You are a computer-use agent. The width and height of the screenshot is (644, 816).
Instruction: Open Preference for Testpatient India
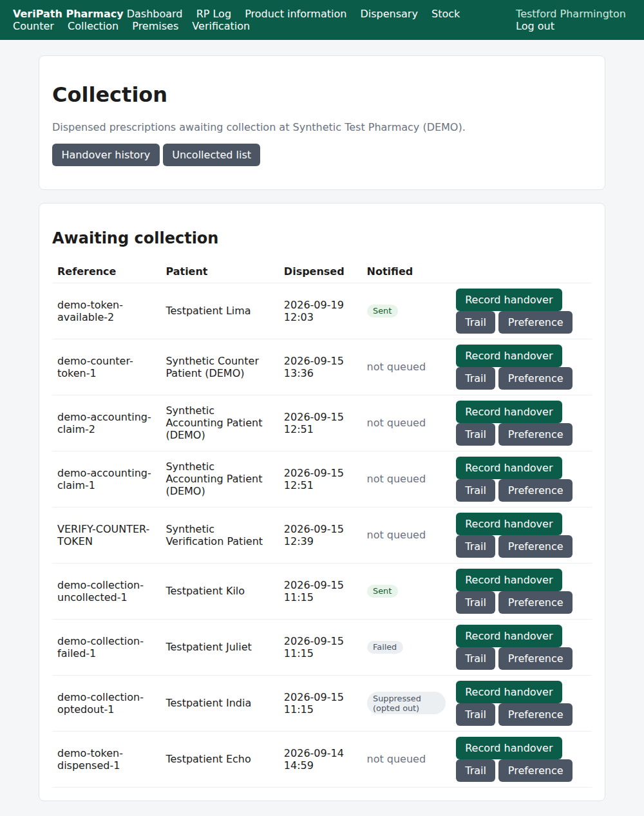535,714
